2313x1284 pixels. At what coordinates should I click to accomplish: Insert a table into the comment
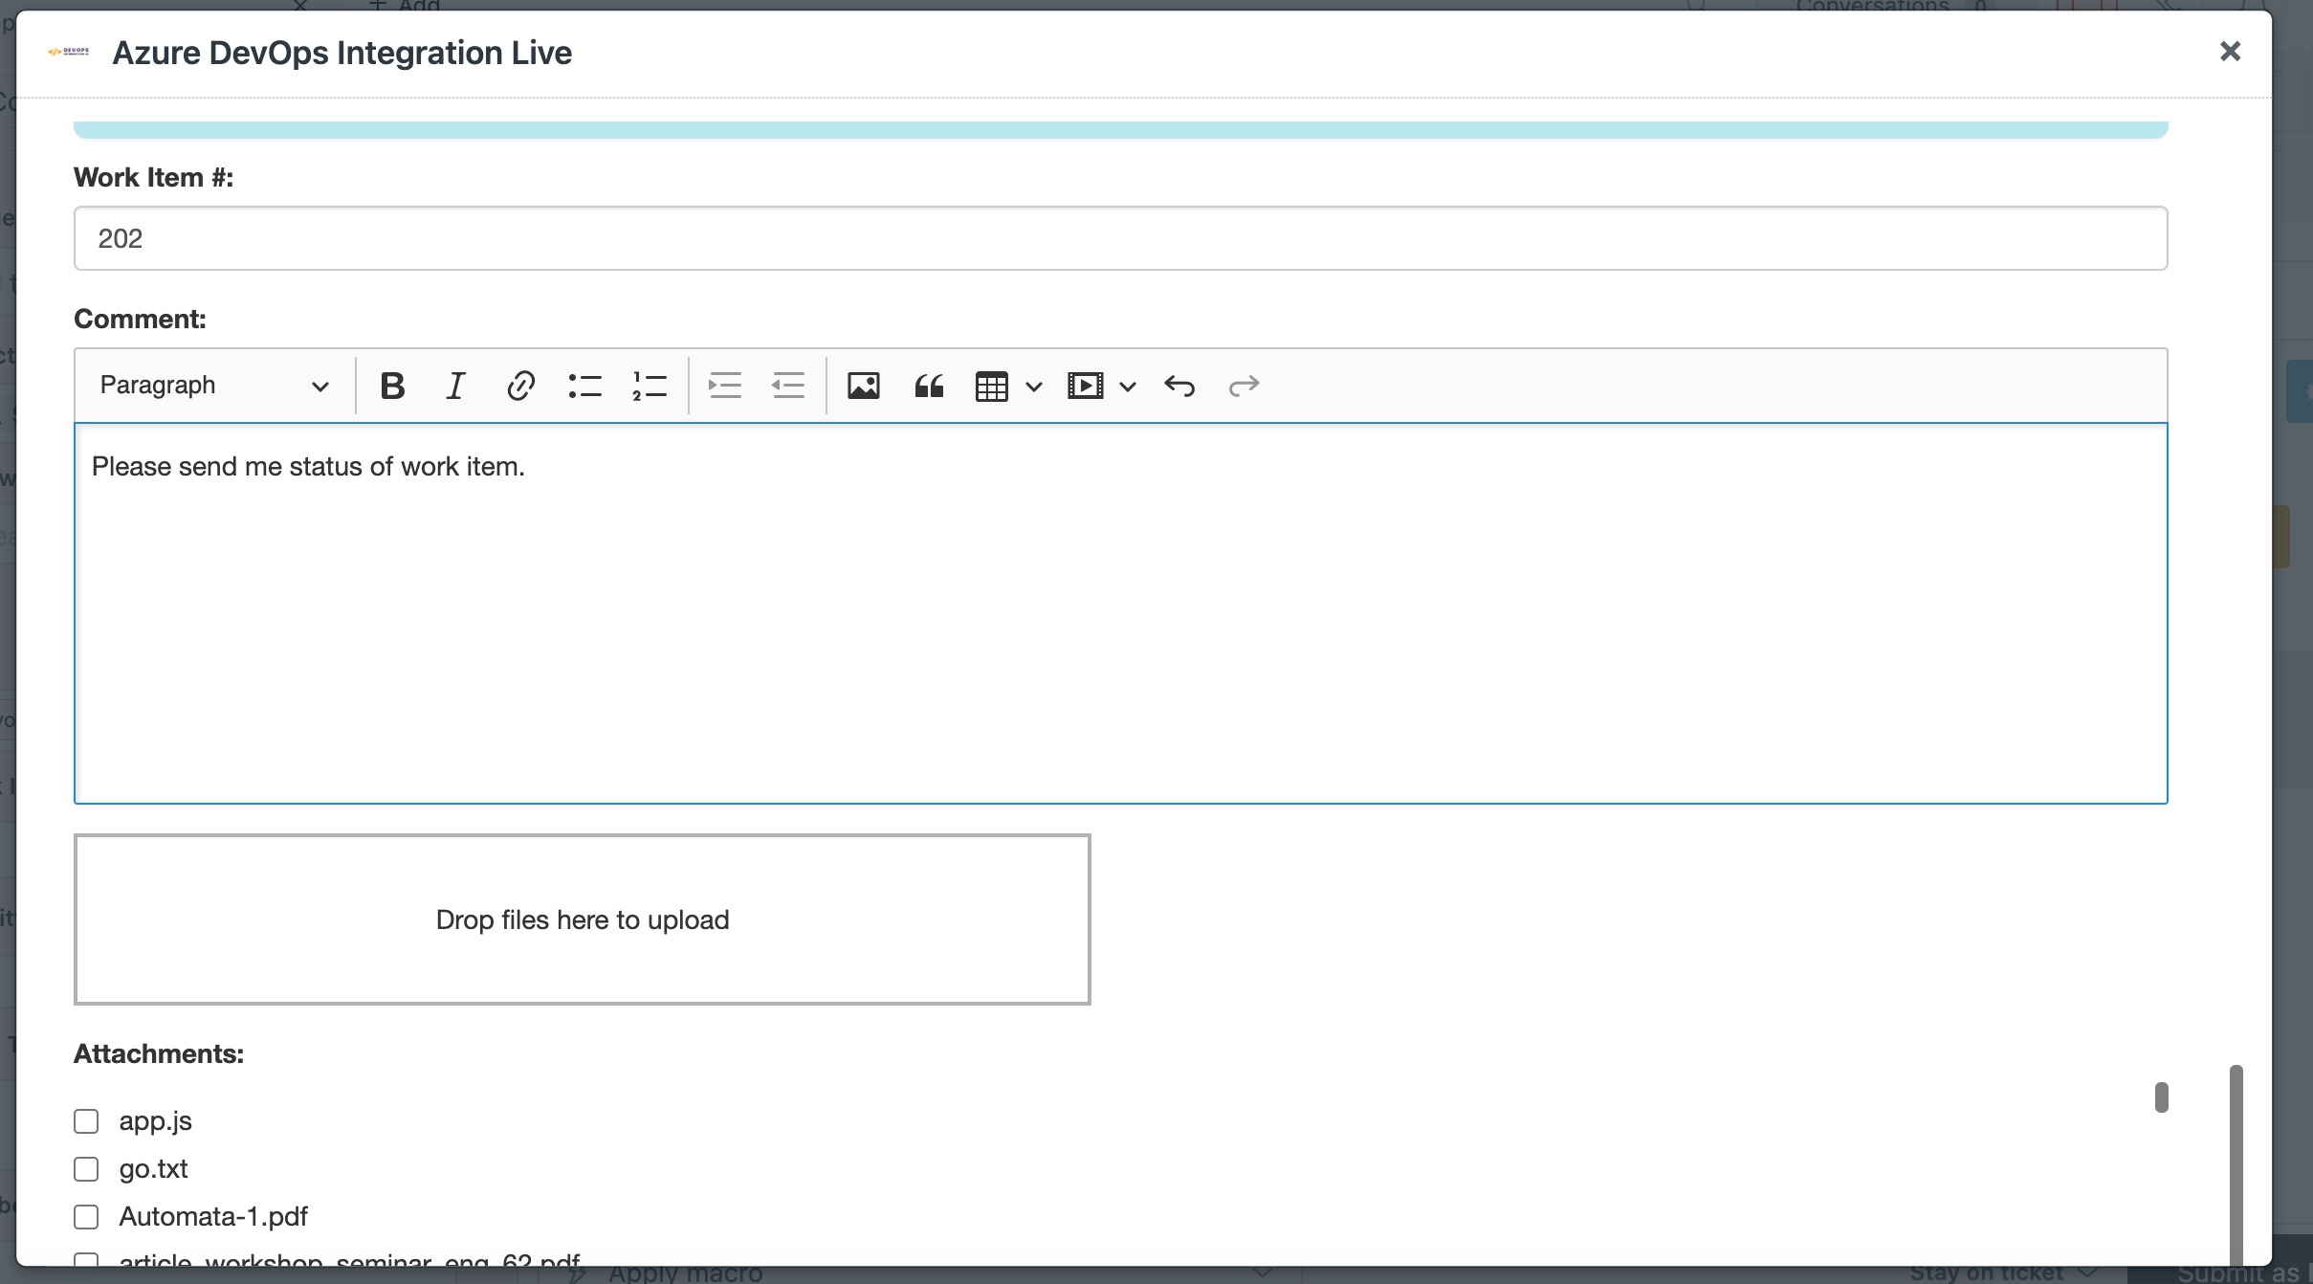click(x=992, y=386)
